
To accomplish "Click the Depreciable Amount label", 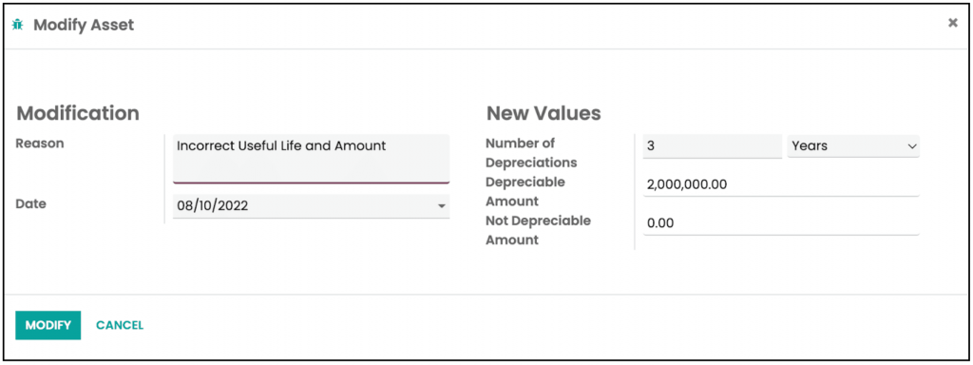I will pyautogui.click(x=525, y=192).
